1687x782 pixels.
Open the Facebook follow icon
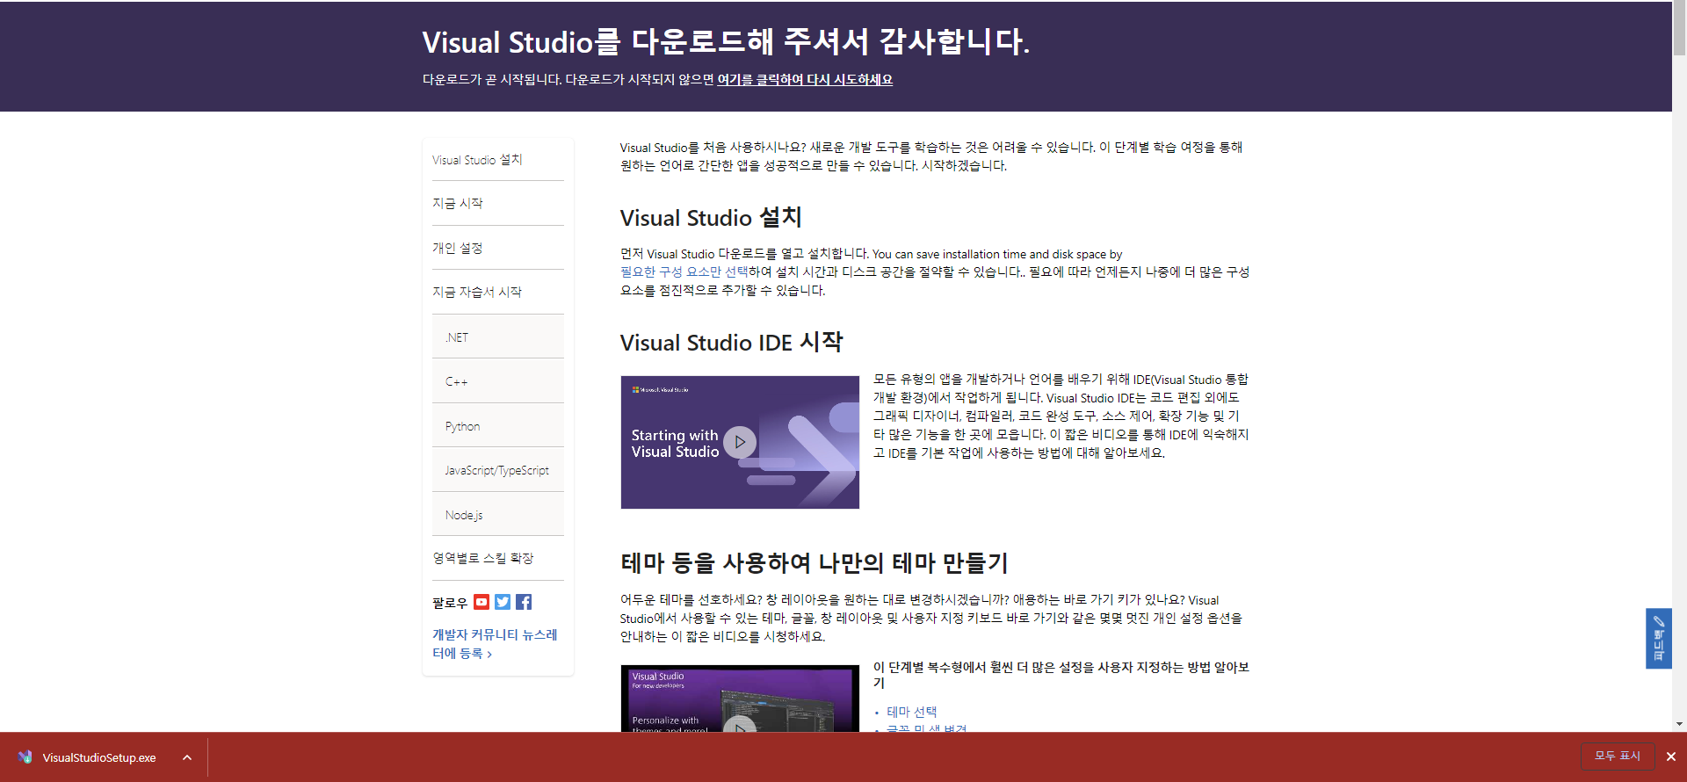(524, 602)
